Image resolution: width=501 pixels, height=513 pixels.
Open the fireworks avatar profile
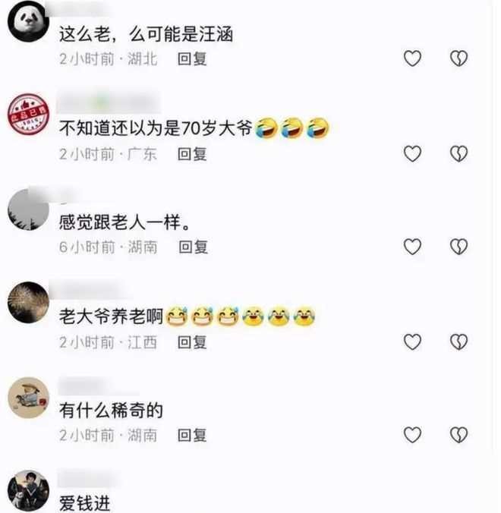29,302
